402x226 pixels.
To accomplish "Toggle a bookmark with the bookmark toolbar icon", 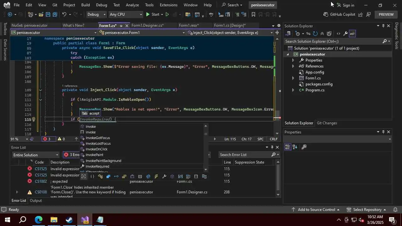I will (x=253, y=14).
